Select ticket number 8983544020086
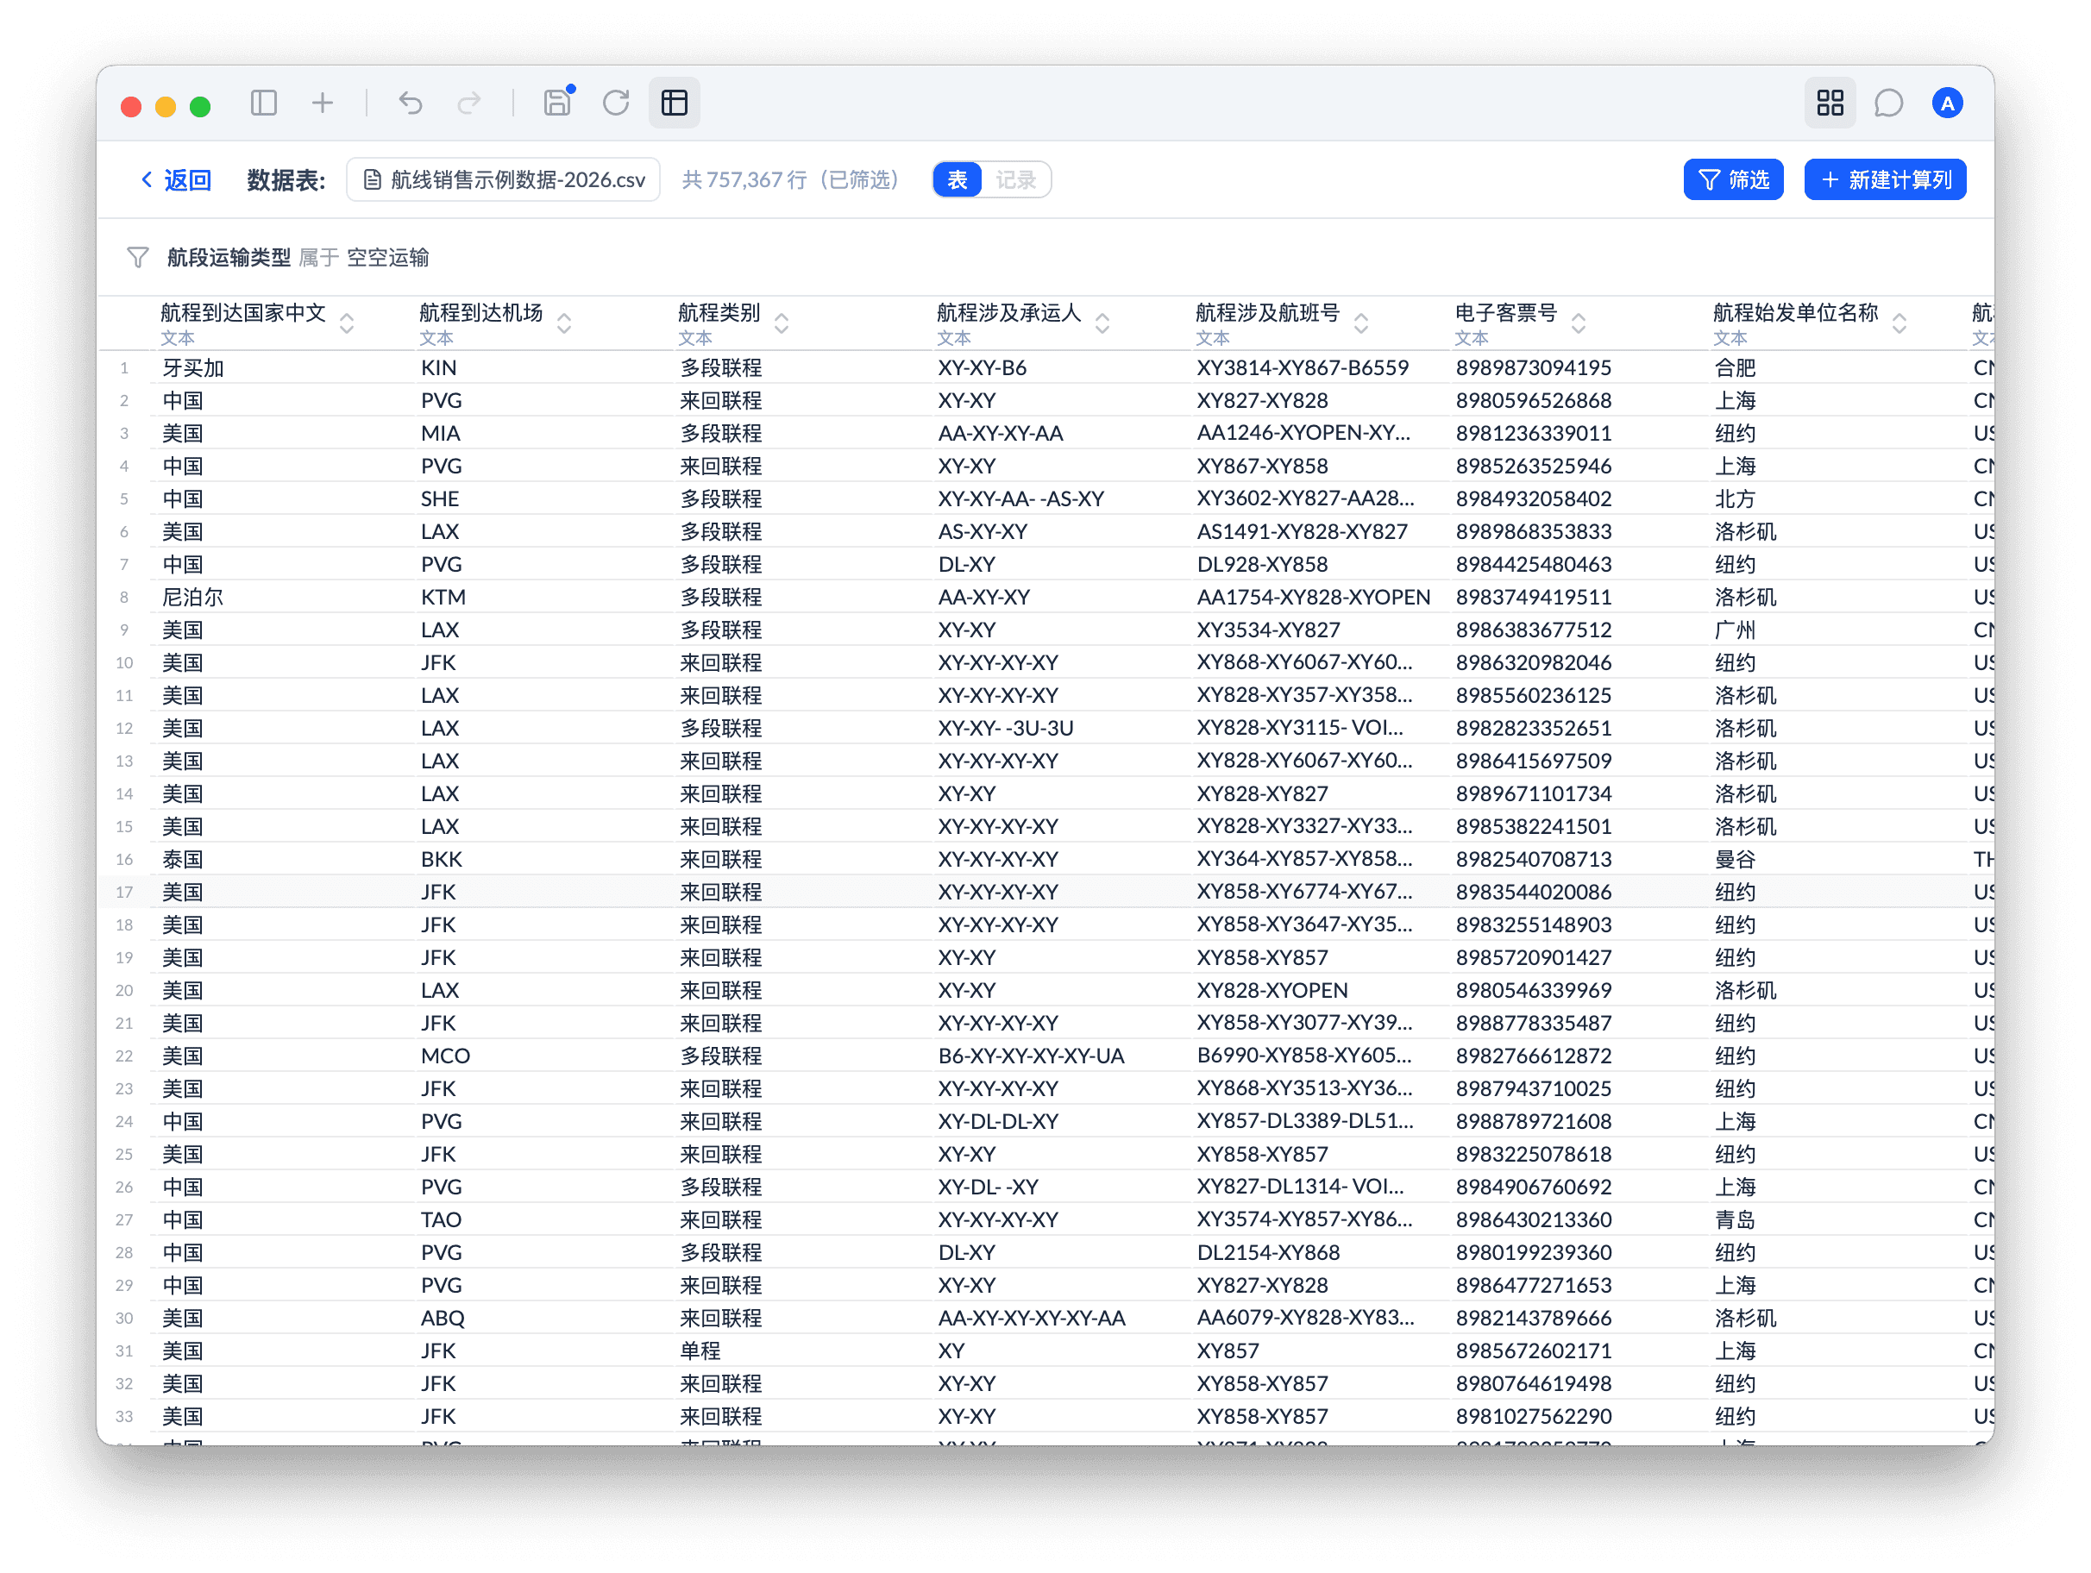 [1533, 892]
